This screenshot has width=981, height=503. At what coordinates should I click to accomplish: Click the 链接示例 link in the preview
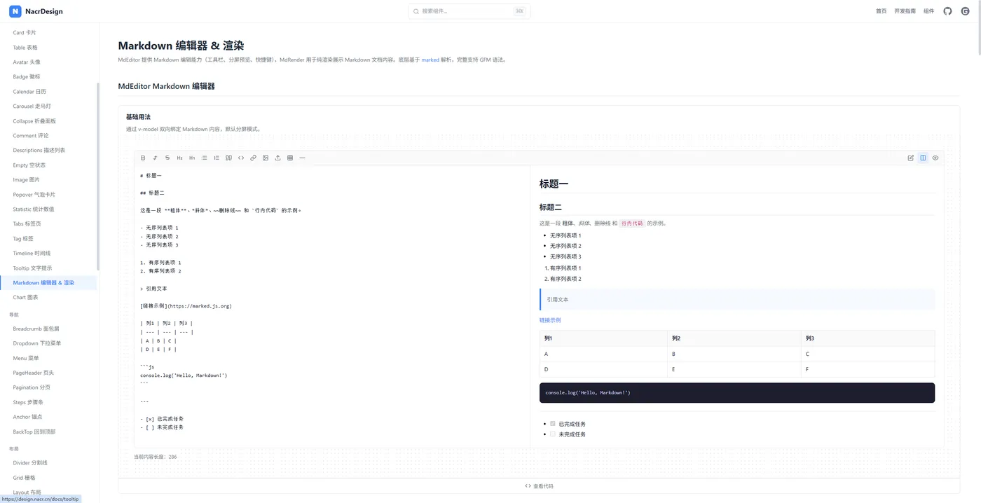tap(550, 320)
